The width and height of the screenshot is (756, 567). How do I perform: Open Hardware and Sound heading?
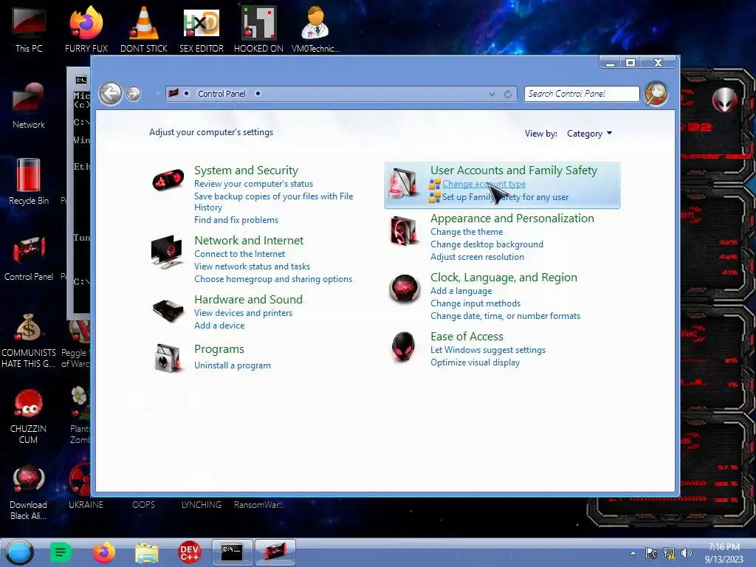[x=248, y=299]
